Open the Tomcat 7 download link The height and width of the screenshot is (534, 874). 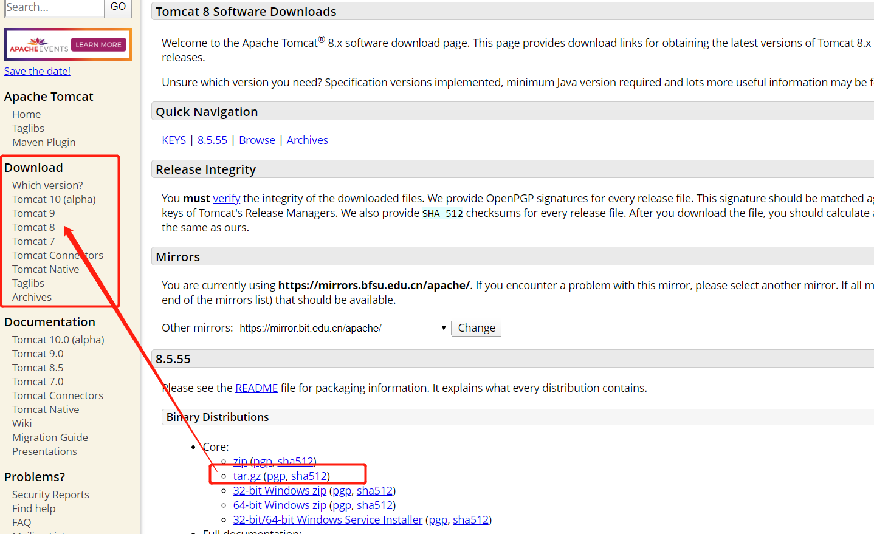tap(33, 241)
